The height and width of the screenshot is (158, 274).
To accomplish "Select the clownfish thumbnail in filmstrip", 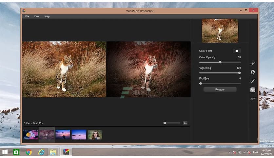I will (x=30, y=134).
